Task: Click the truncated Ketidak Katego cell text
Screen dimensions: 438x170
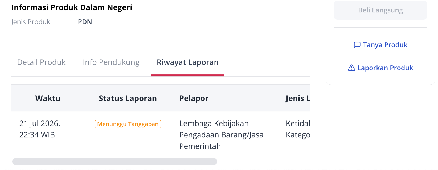Action: (298, 129)
